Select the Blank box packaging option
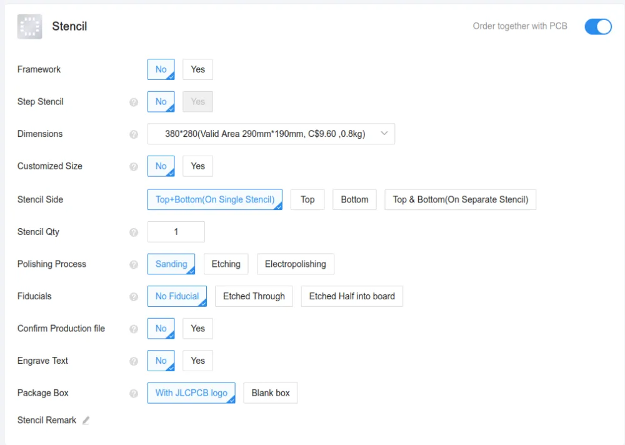The image size is (625, 445). coord(271,392)
